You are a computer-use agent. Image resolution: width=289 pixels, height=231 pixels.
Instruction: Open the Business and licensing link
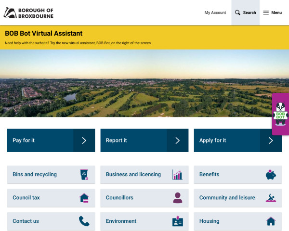(x=133, y=175)
